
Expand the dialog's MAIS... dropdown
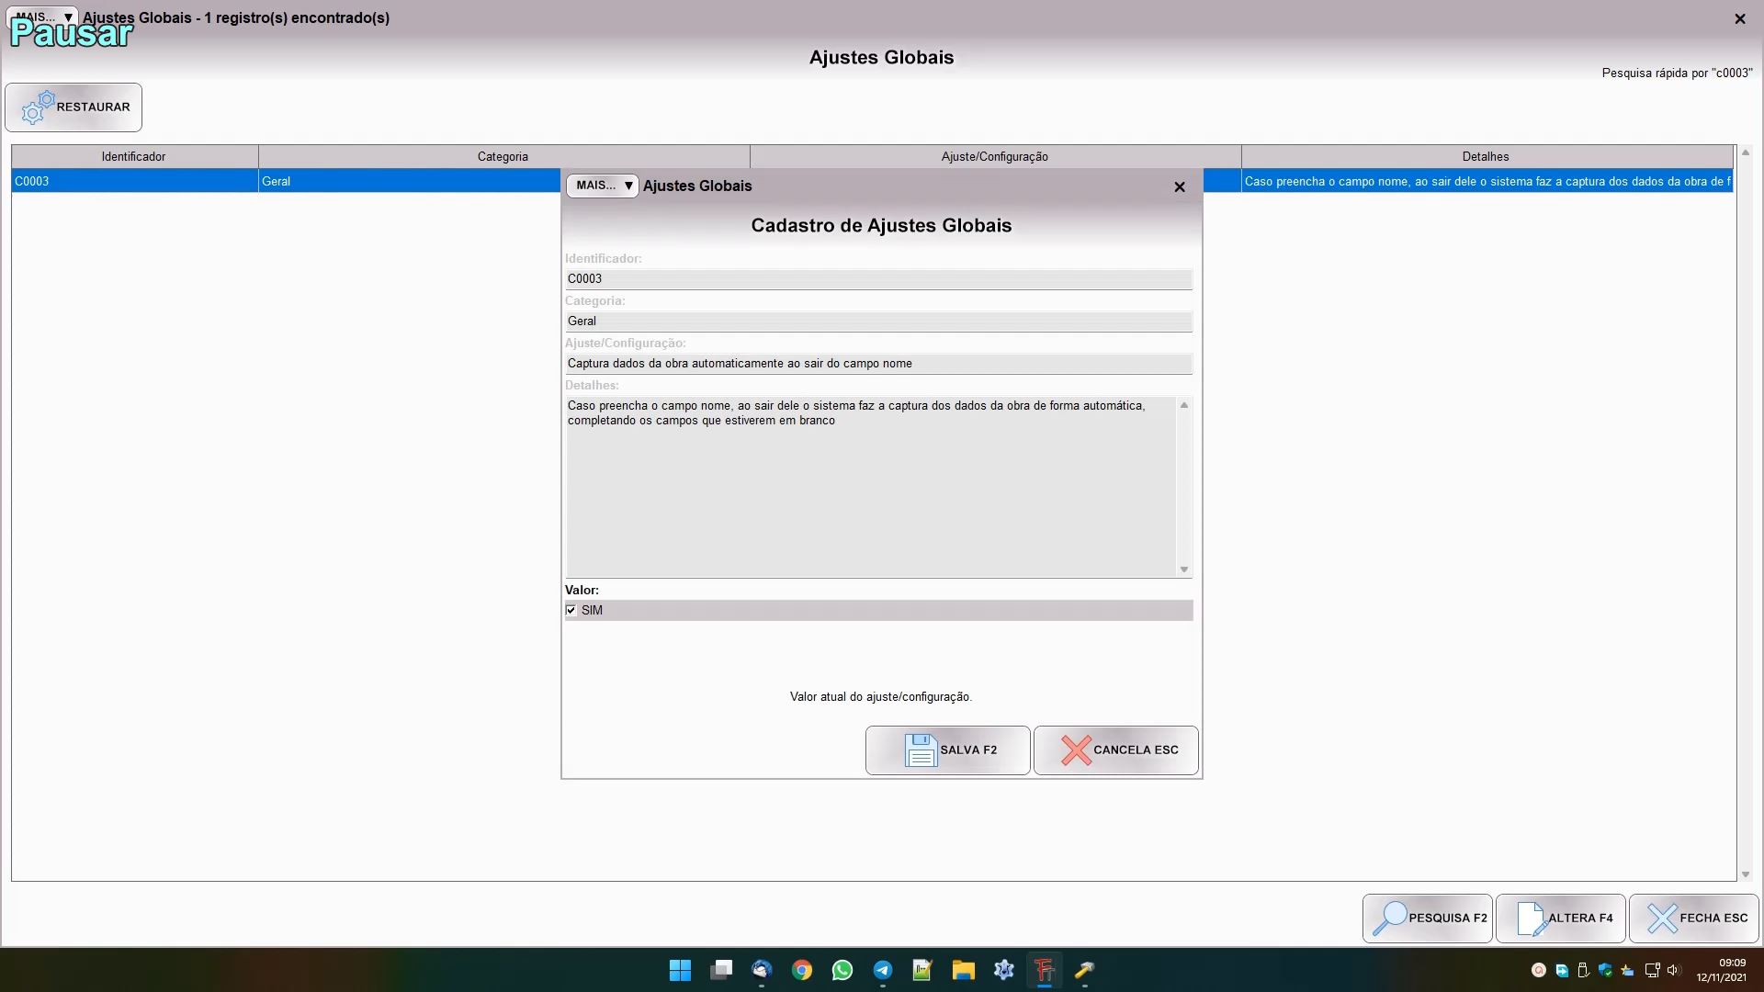[603, 186]
